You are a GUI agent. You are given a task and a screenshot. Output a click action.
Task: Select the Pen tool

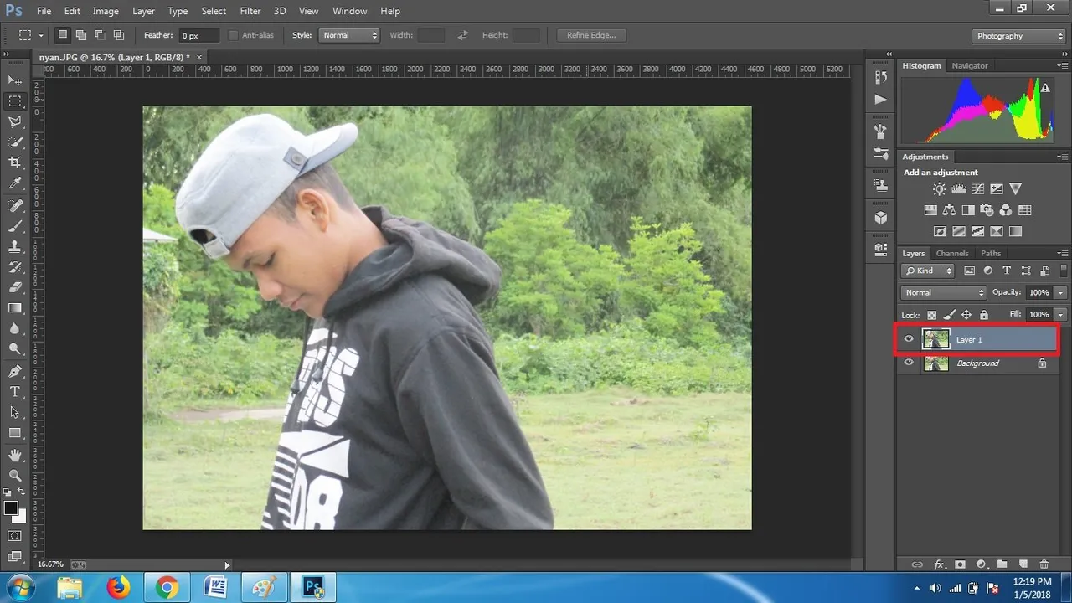(x=15, y=371)
